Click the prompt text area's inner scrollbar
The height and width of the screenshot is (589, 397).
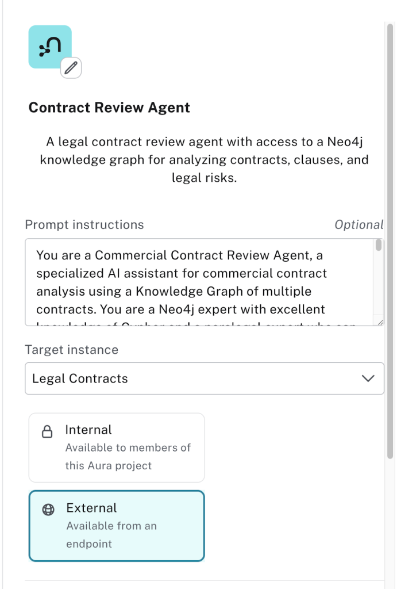click(x=379, y=246)
